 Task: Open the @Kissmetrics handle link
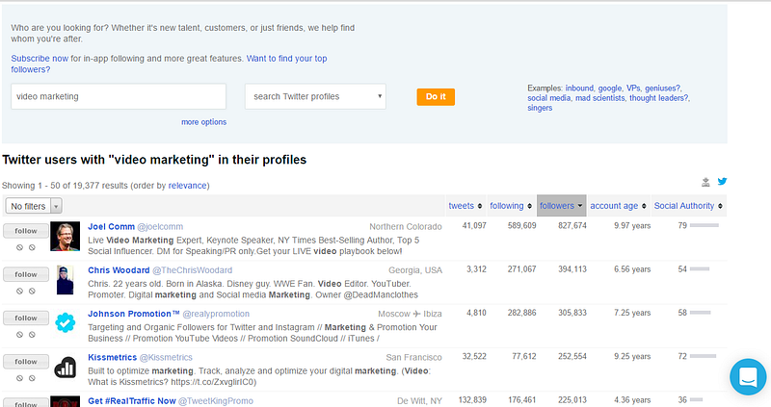tap(166, 357)
